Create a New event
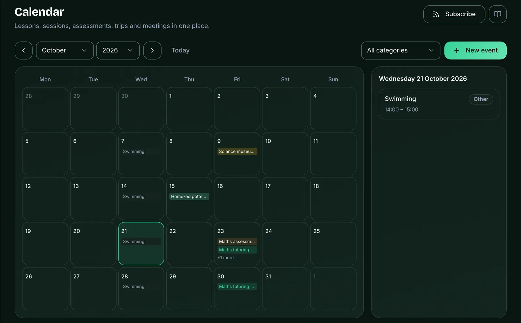This screenshot has height=323, width=521. pos(475,50)
